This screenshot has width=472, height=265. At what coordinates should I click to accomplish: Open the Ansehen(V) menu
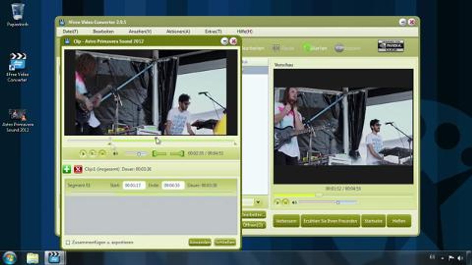[140, 32]
